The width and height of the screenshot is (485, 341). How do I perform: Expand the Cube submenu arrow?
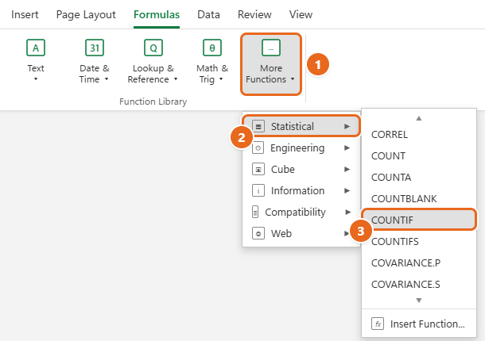(347, 169)
